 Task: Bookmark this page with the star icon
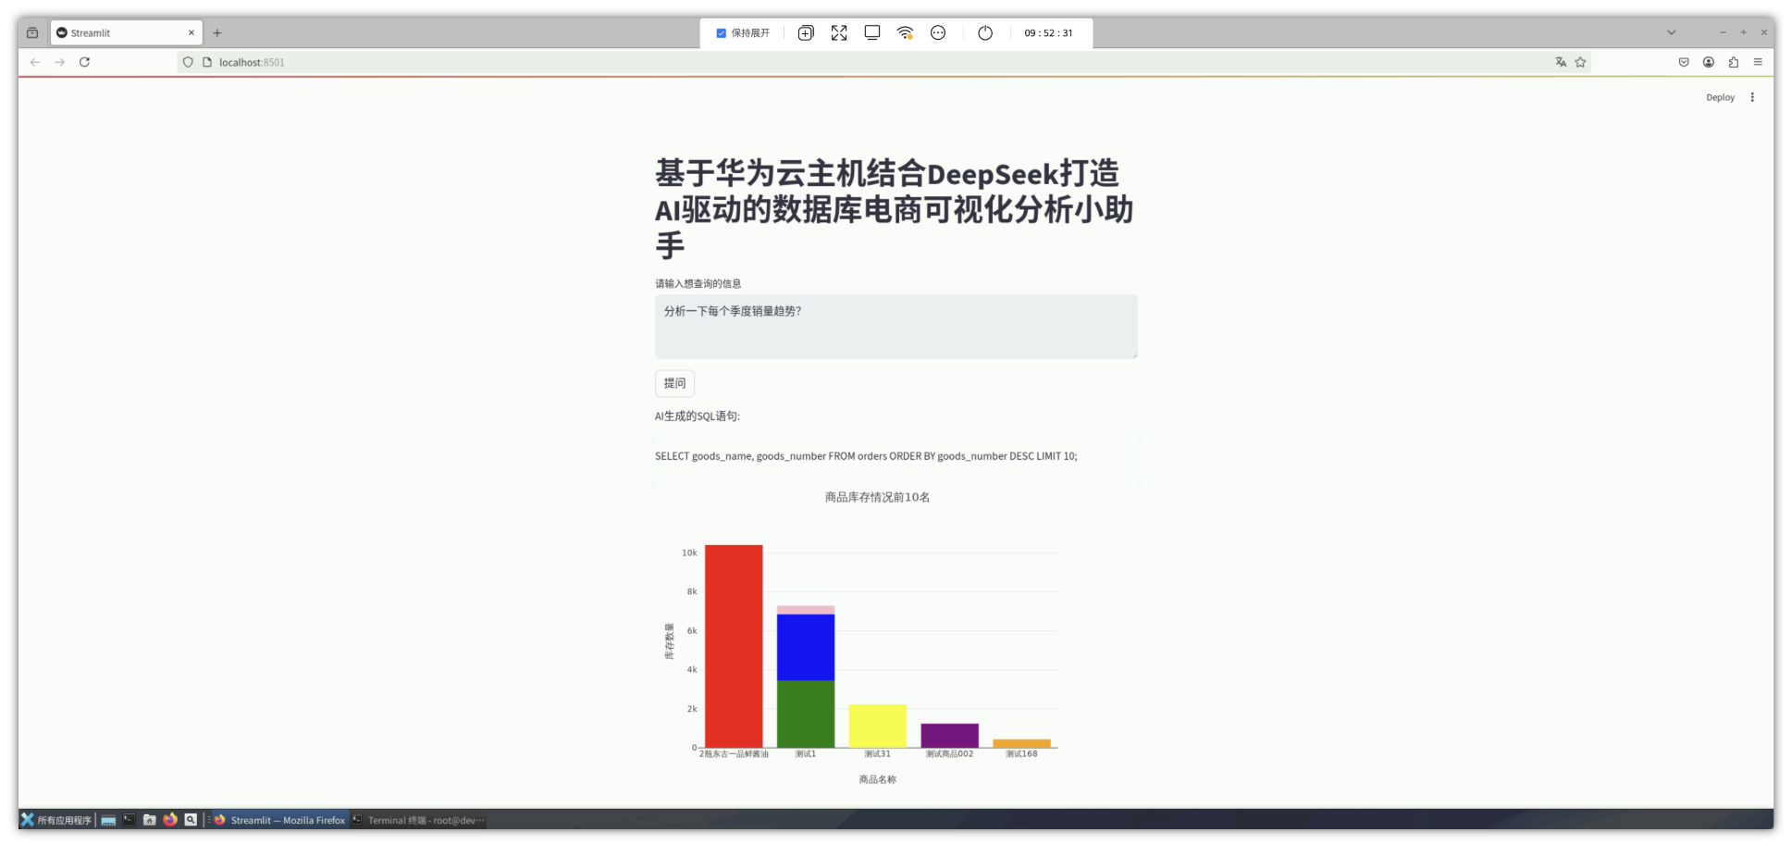click(x=1580, y=62)
